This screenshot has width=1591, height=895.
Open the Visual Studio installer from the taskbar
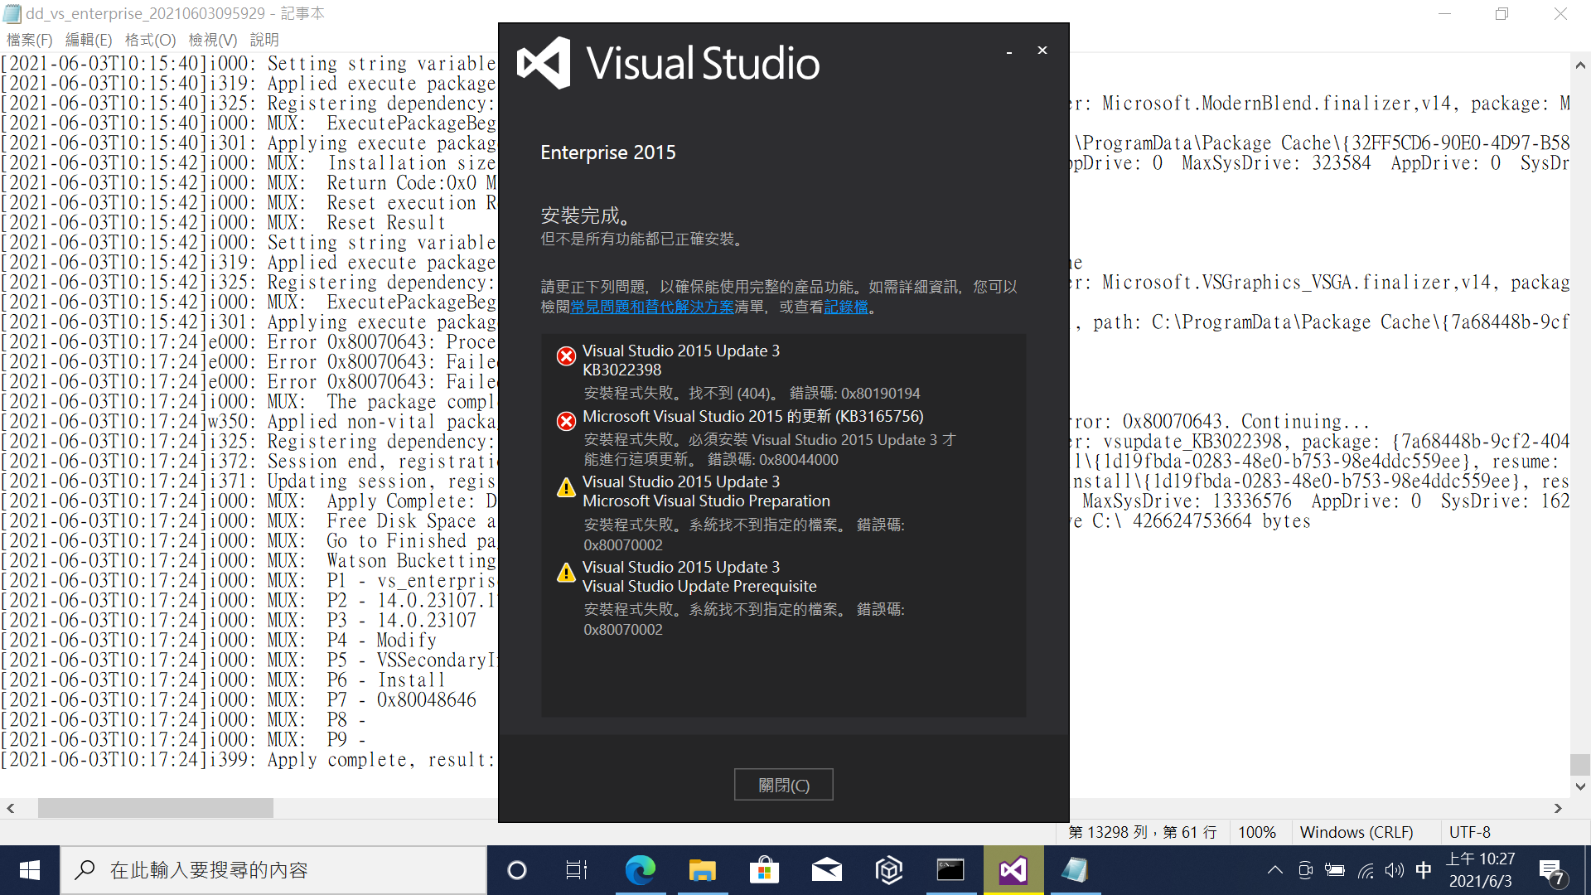point(1013,869)
